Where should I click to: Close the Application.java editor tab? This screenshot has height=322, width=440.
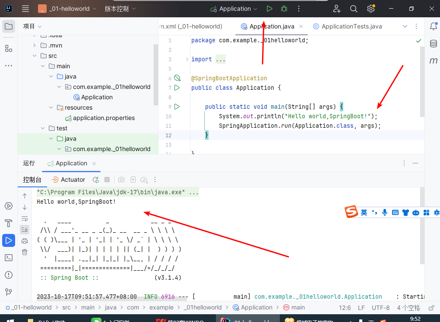301,26
